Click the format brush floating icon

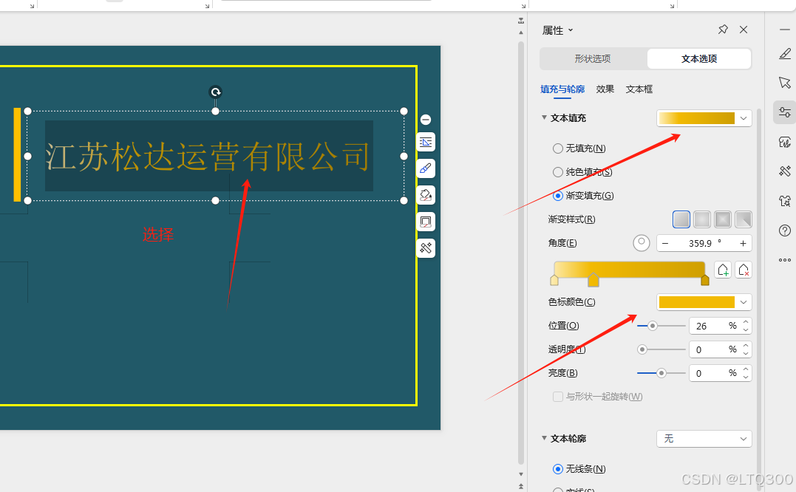coord(426,168)
